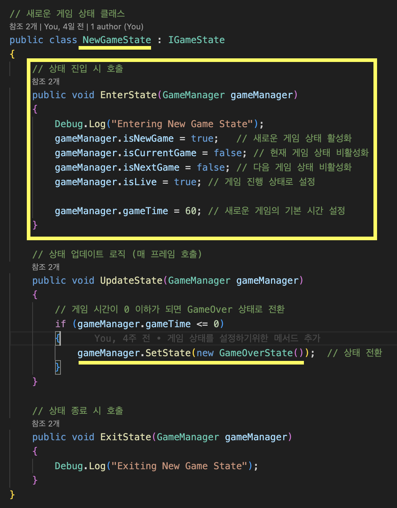Viewport: 397px width, 508px height.
Task: Click the GameManager type in ExitState signature
Action: point(188,437)
